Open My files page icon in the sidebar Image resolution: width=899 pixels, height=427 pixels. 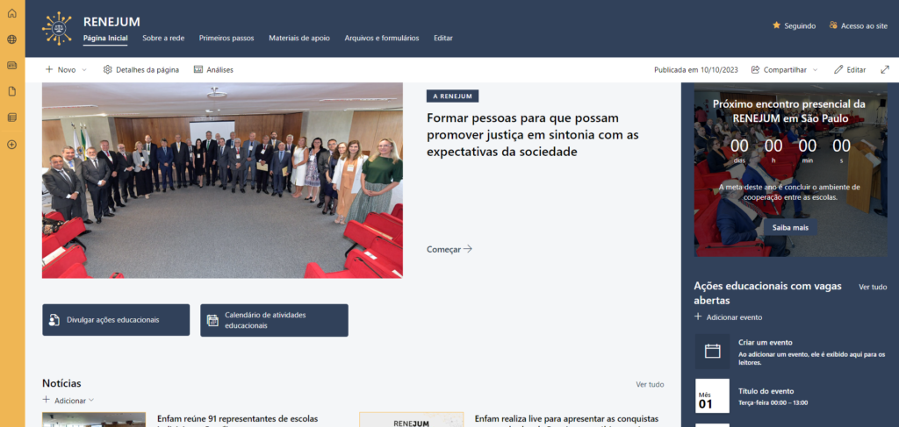point(12,91)
